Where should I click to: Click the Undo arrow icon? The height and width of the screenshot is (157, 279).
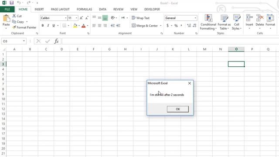tap(19, 3)
